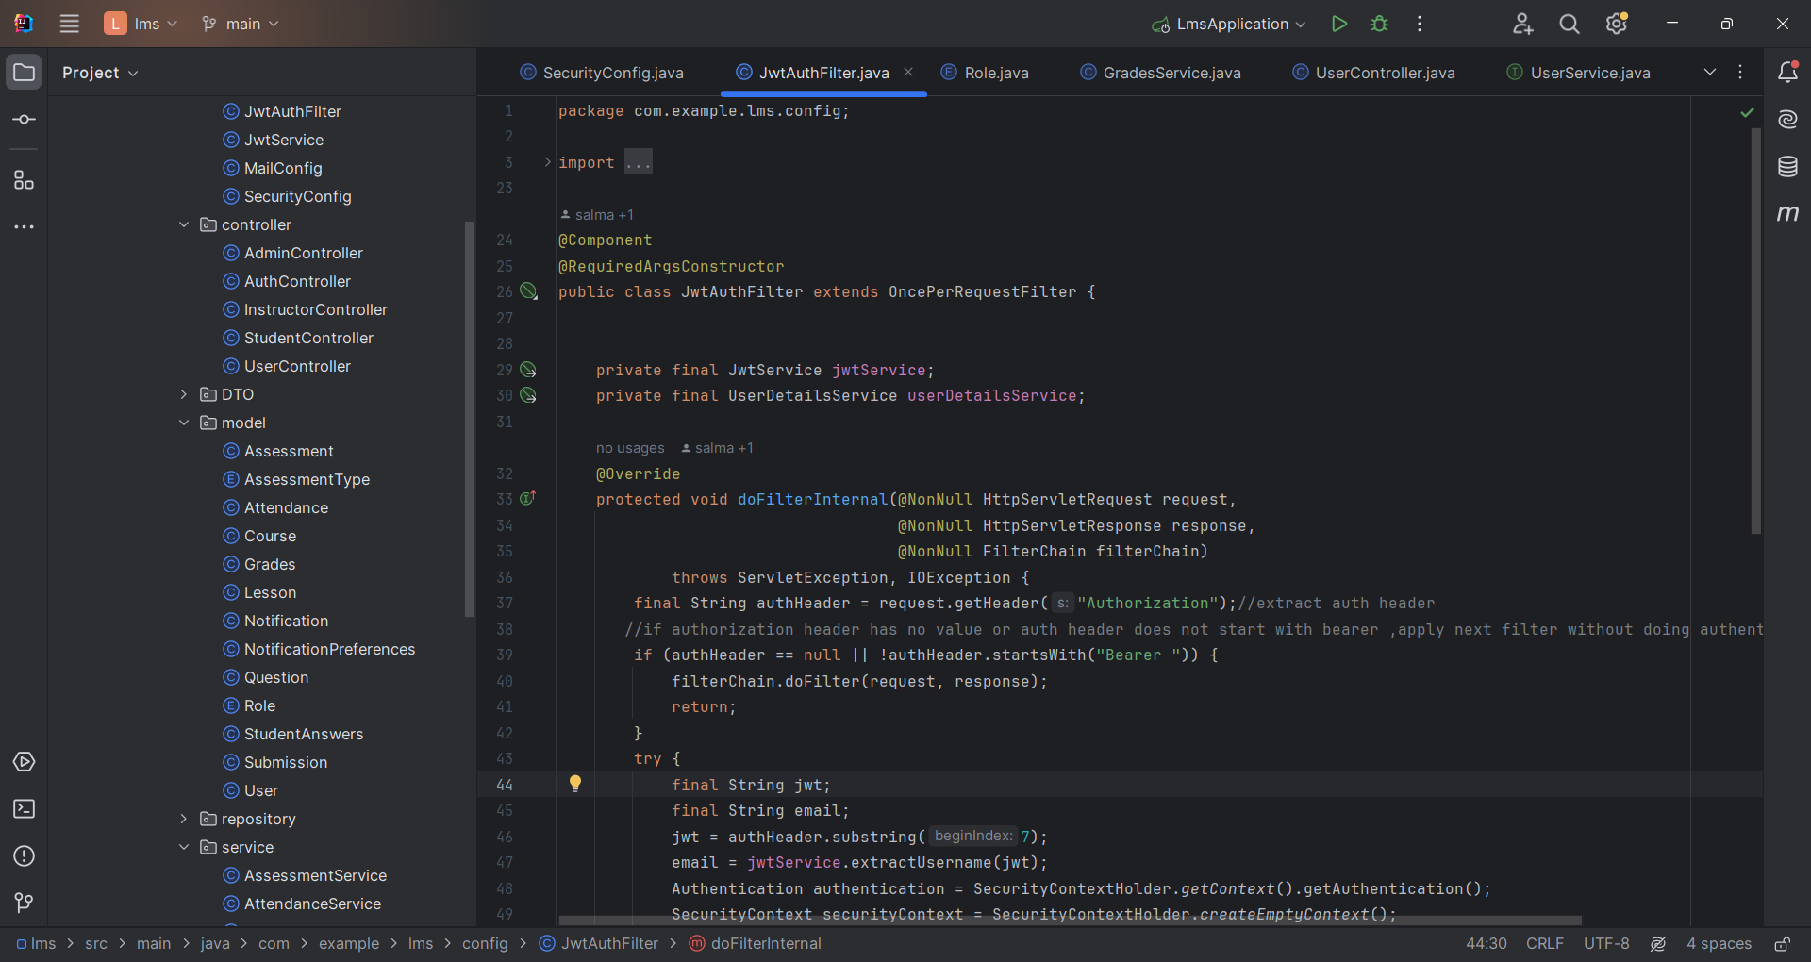Show hidden editor tabs list chevron
This screenshot has height=962, width=1811.
pos(1709,72)
